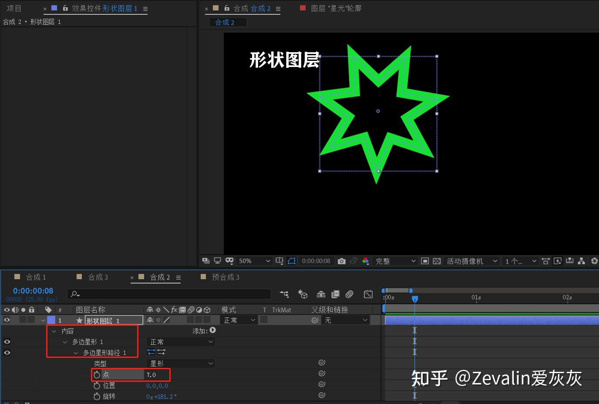Screen dimensions: 599x404
Task: Open the timeline icon in viewer footer
Action: coord(569,261)
